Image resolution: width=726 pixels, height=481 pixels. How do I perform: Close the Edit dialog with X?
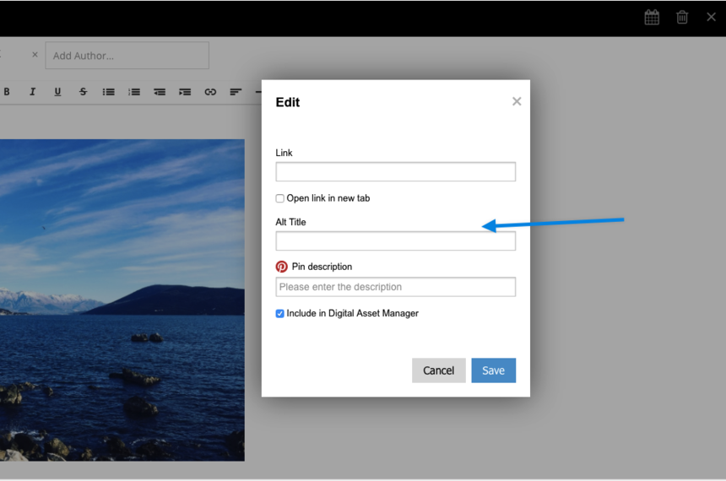(517, 101)
